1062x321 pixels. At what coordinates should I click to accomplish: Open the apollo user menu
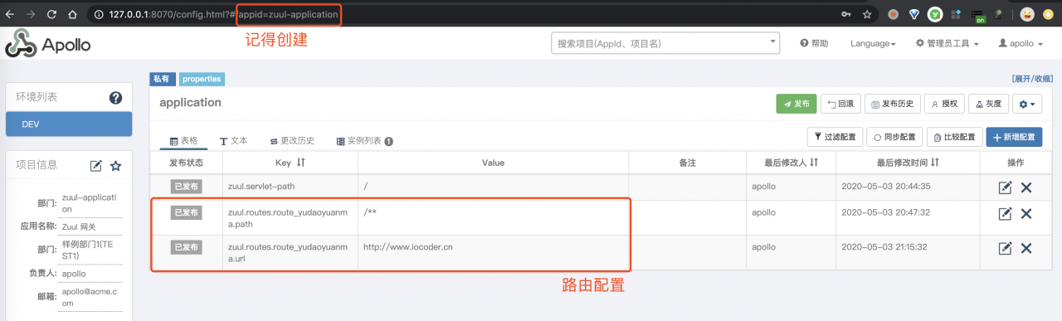[1020, 43]
